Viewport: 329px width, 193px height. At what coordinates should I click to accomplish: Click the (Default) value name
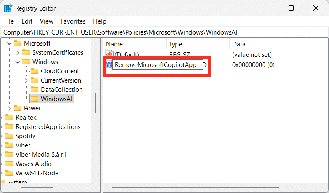coord(127,54)
